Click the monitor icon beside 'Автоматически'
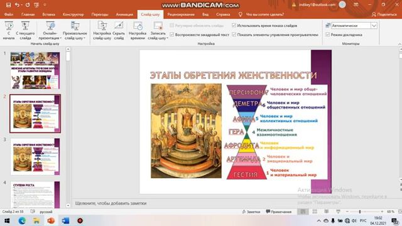Image resolution: width=402 pixels, height=226 pixels. coord(328,25)
